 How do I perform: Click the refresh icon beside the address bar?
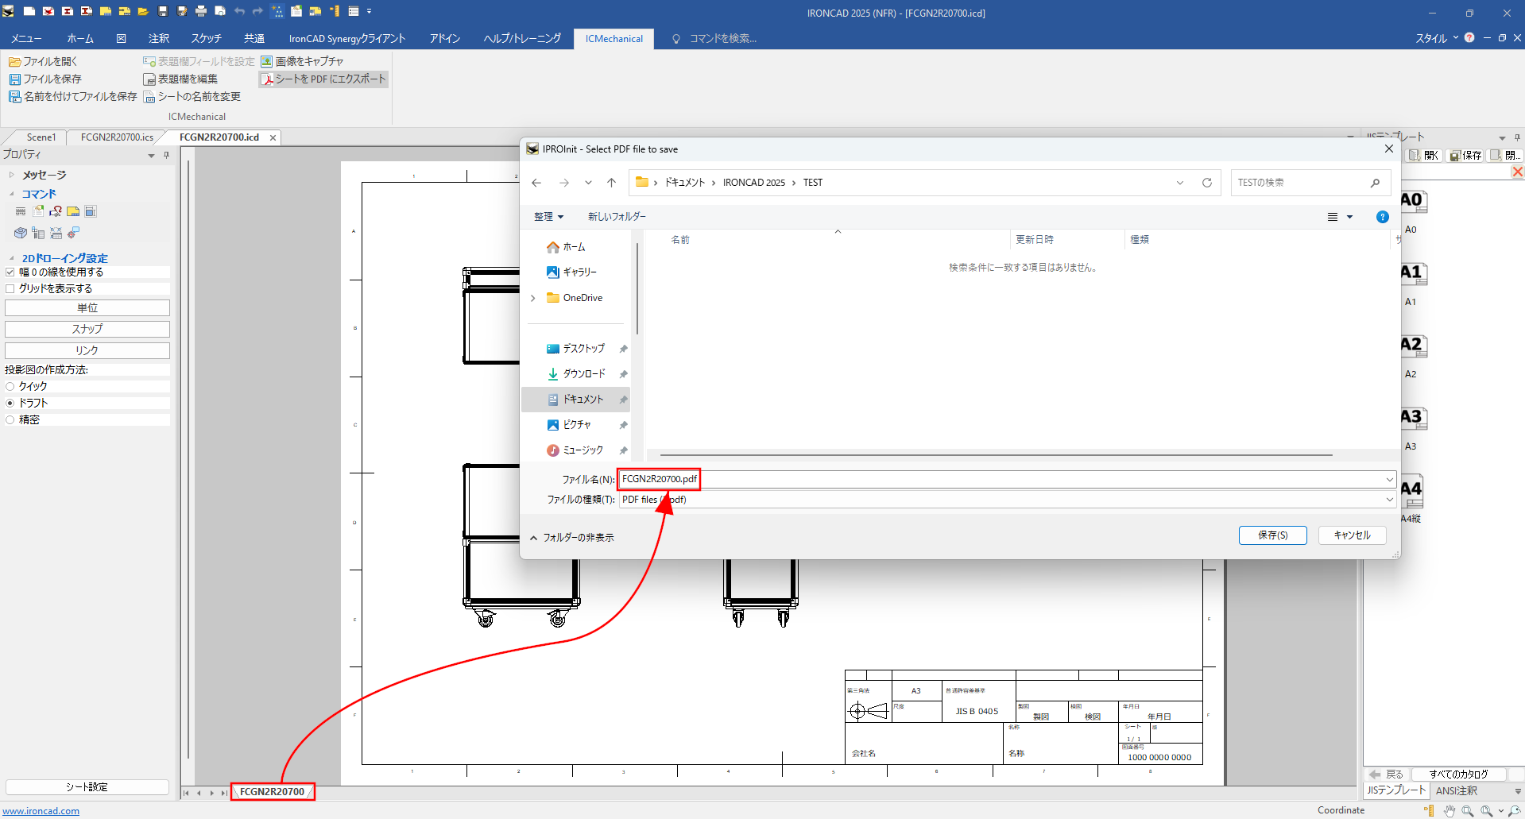coord(1206,183)
